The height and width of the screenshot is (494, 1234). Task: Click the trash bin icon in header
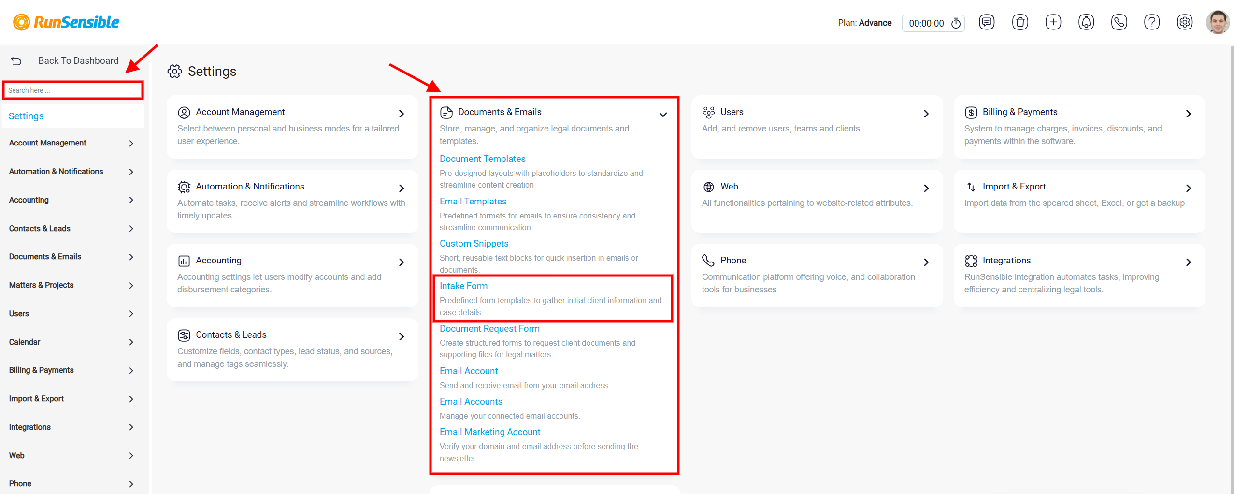pos(1019,22)
